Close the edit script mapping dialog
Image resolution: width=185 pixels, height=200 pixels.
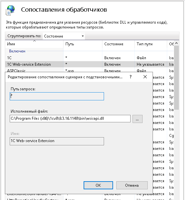pyautogui.click(x=145, y=77)
